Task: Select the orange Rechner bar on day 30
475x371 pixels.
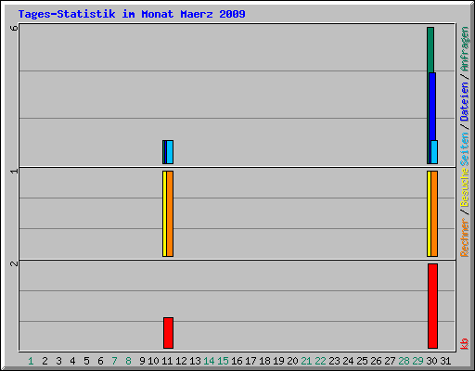Action: coord(434,213)
